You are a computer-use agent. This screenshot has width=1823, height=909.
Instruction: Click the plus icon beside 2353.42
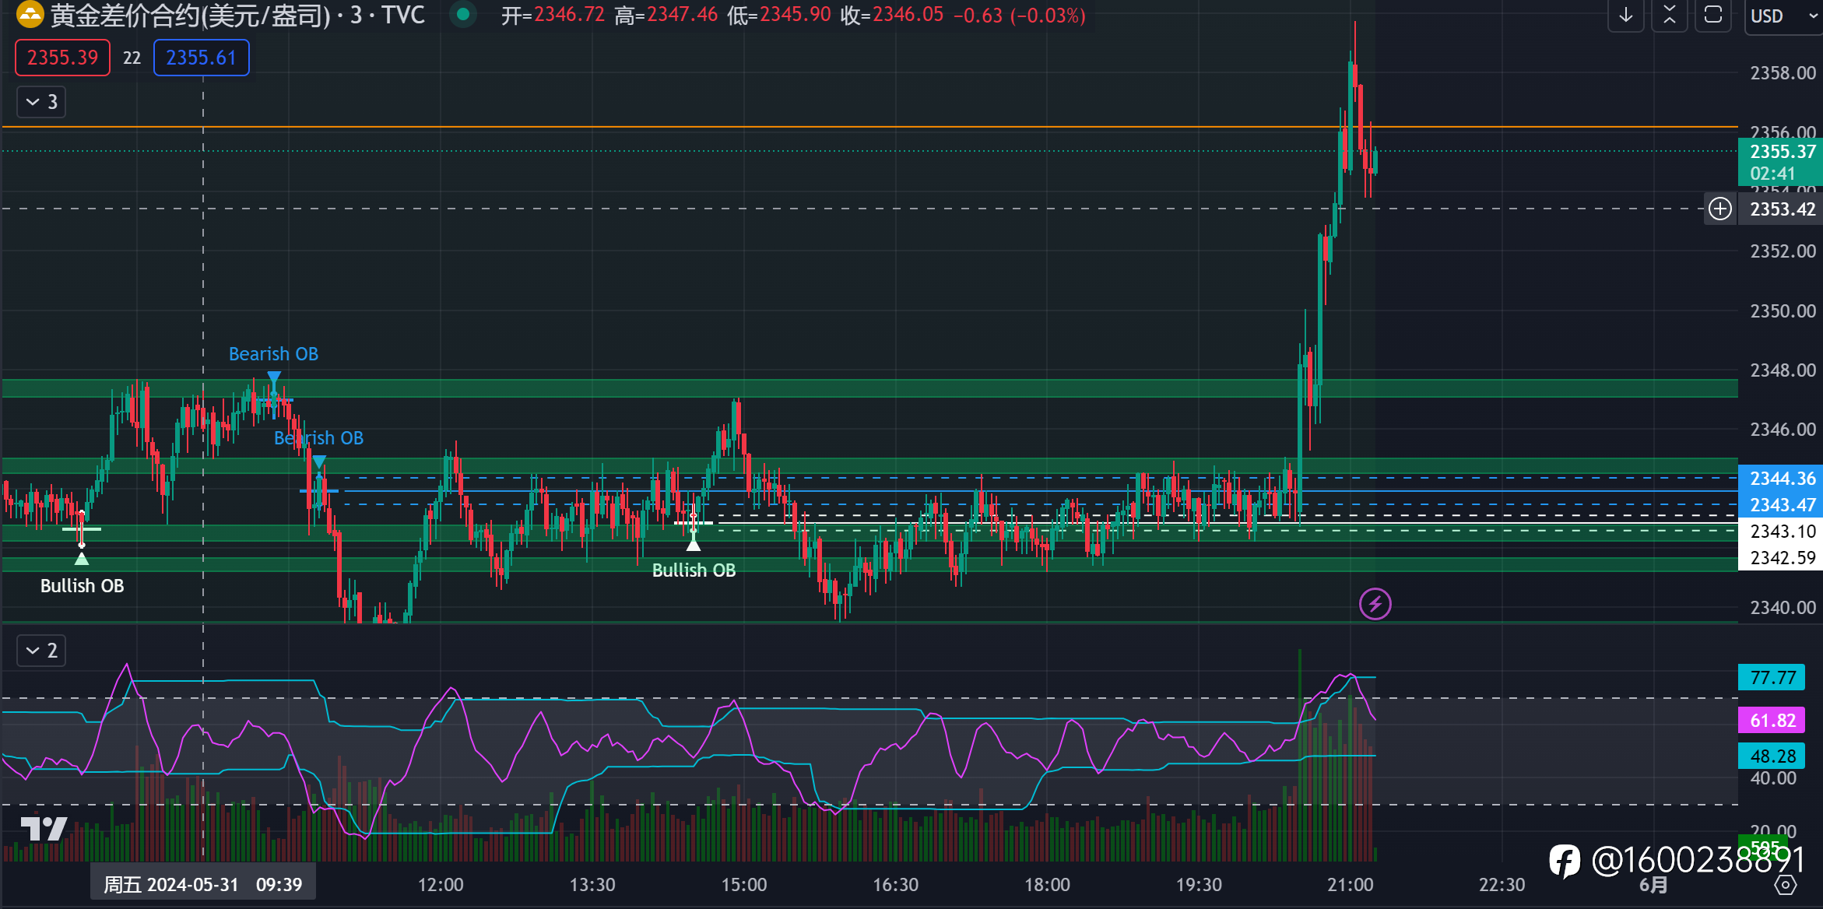(x=1720, y=209)
